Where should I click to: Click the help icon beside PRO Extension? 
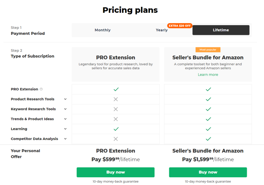[x=41, y=89]
